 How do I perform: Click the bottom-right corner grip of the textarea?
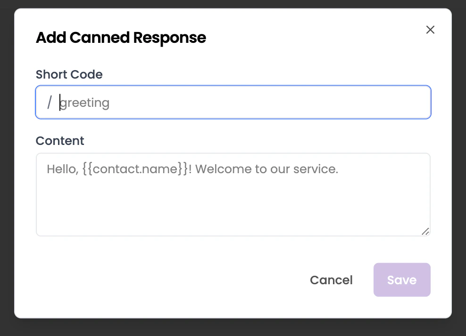coord(425,231)
